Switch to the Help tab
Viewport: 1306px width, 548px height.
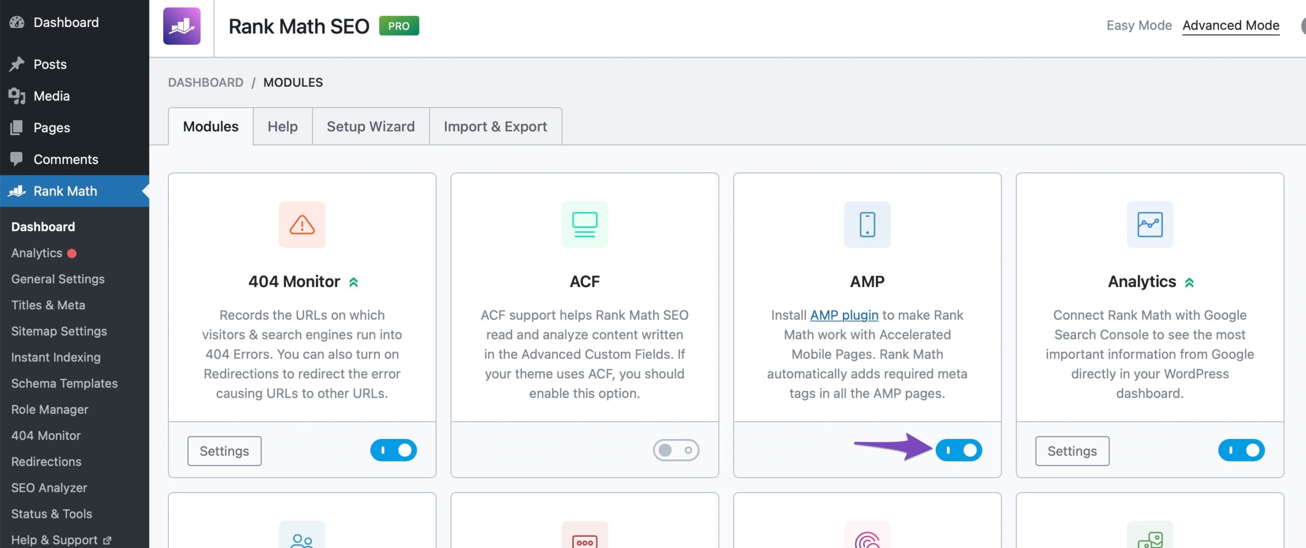click(x=283, y=126)
